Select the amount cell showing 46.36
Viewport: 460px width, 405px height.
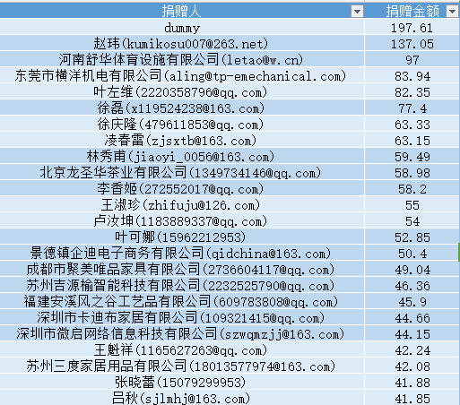[x=412, y=286]
